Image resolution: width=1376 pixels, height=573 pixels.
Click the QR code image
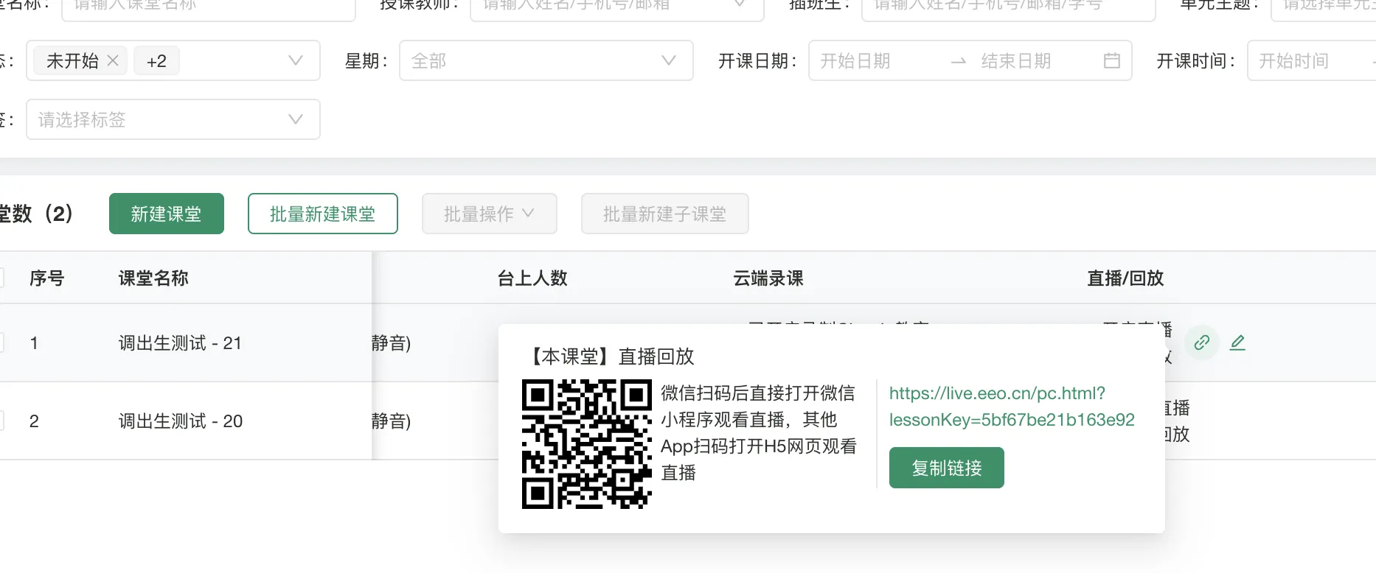click(587, 444)
